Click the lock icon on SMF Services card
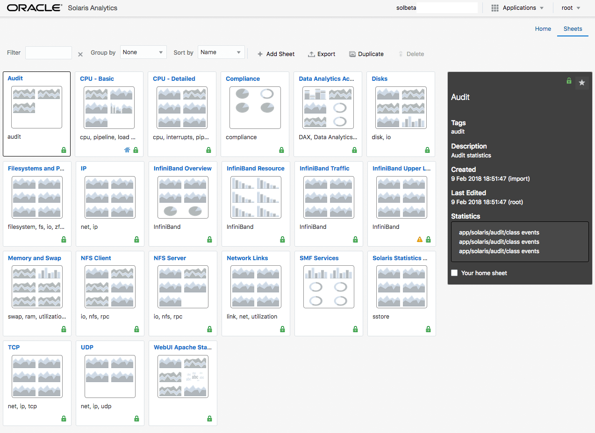Viewport: 595px width, 433px height. (355, 329)
